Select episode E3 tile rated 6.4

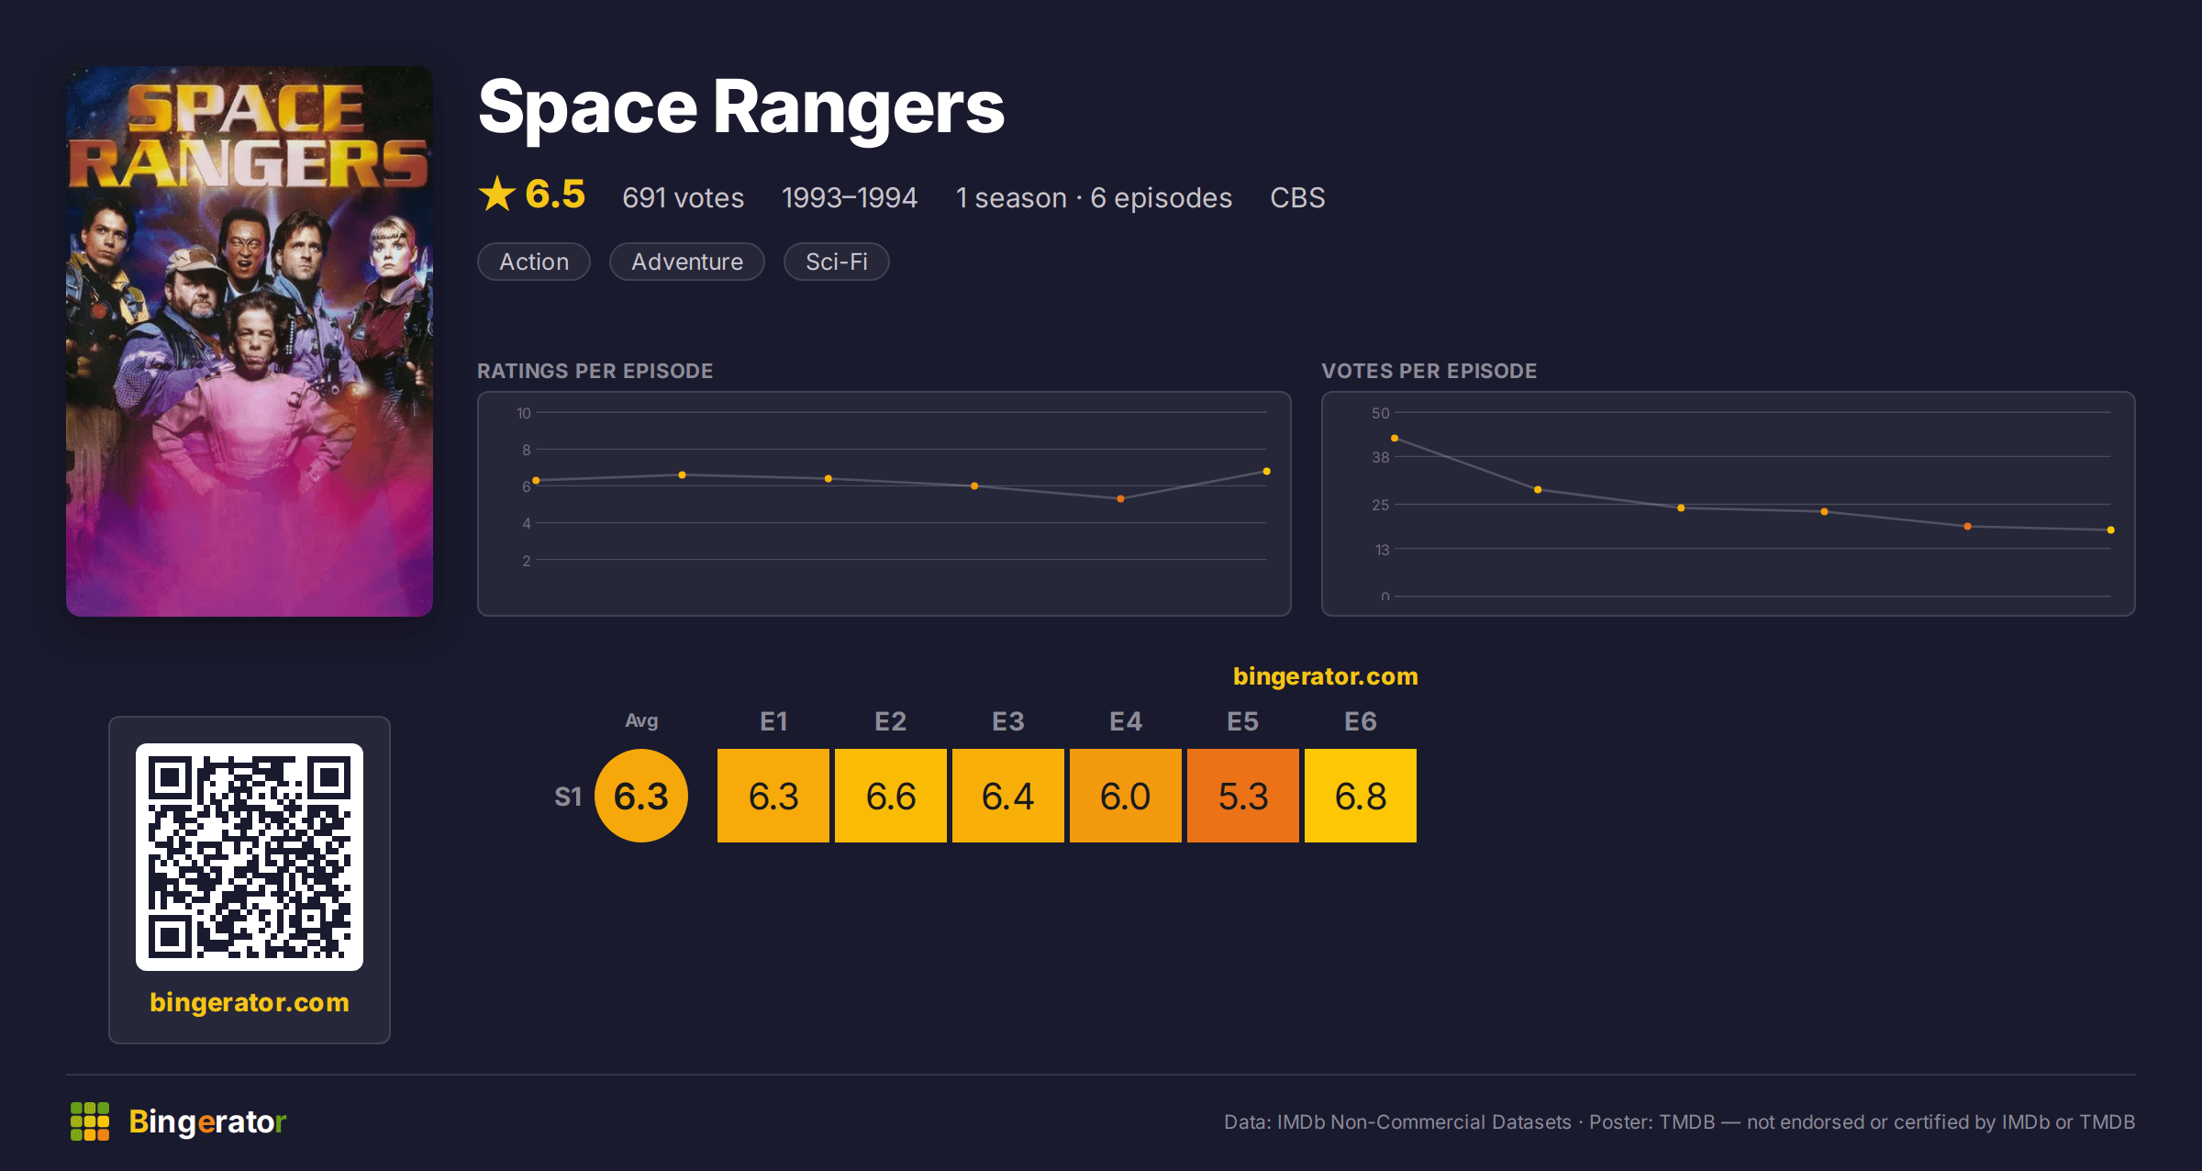1008,796
